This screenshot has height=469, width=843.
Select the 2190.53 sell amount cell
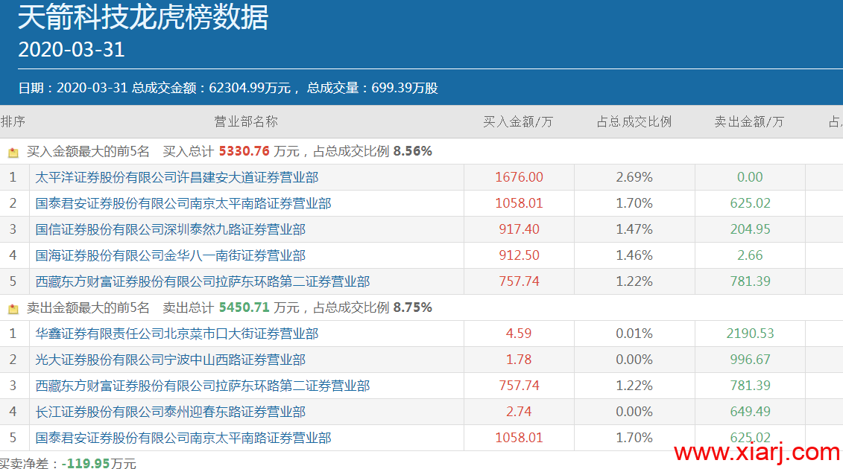click(x=750, y=334)
